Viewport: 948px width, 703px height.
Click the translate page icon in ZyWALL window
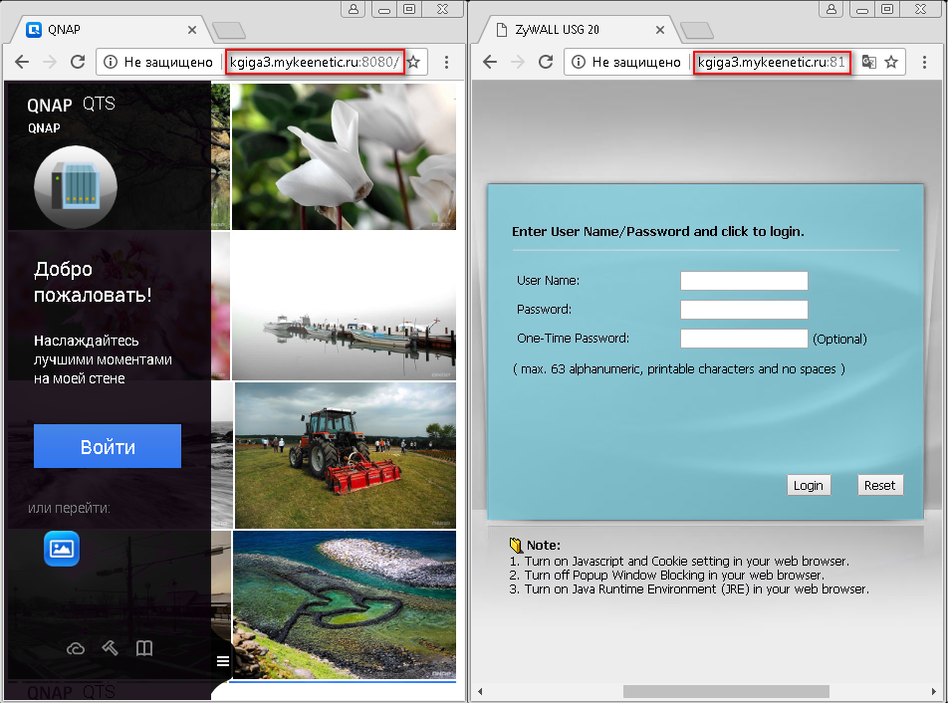(868, 62)
